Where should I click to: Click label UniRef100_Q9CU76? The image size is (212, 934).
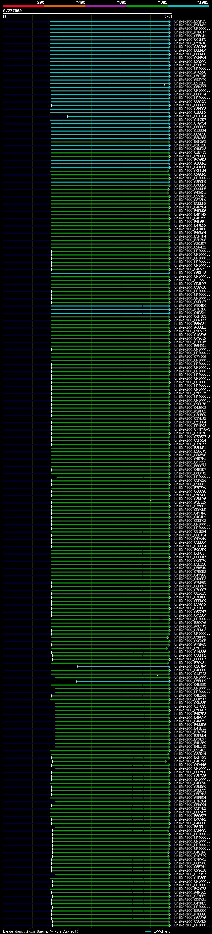[190, 404]
